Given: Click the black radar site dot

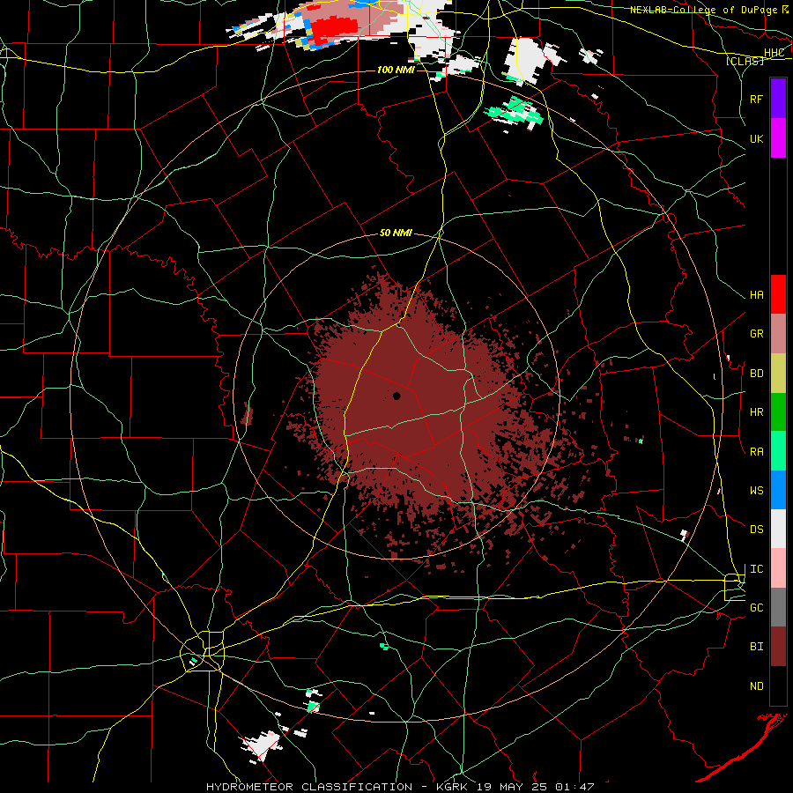Looking at the screenshot, I should [396, 396].
